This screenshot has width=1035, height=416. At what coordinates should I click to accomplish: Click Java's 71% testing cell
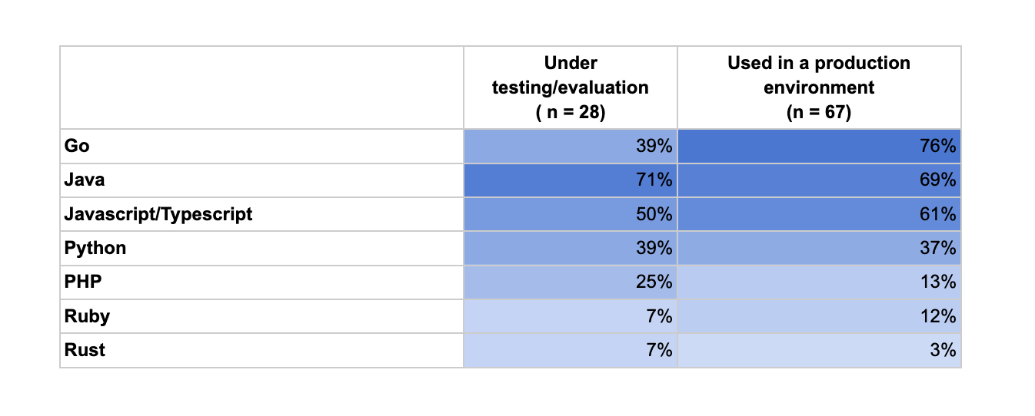click(570, 180)
